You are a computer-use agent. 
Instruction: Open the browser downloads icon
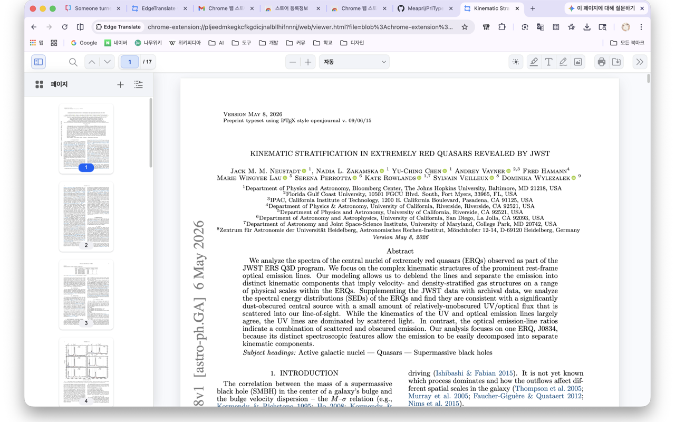[x=587, y=27]
